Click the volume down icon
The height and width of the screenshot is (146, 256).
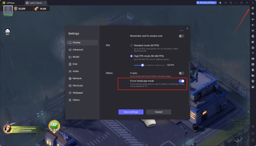click(253, 25)
